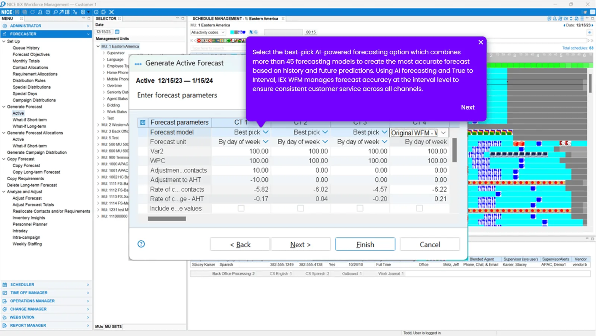Click the Cancel button in forecast dialog

430,244
